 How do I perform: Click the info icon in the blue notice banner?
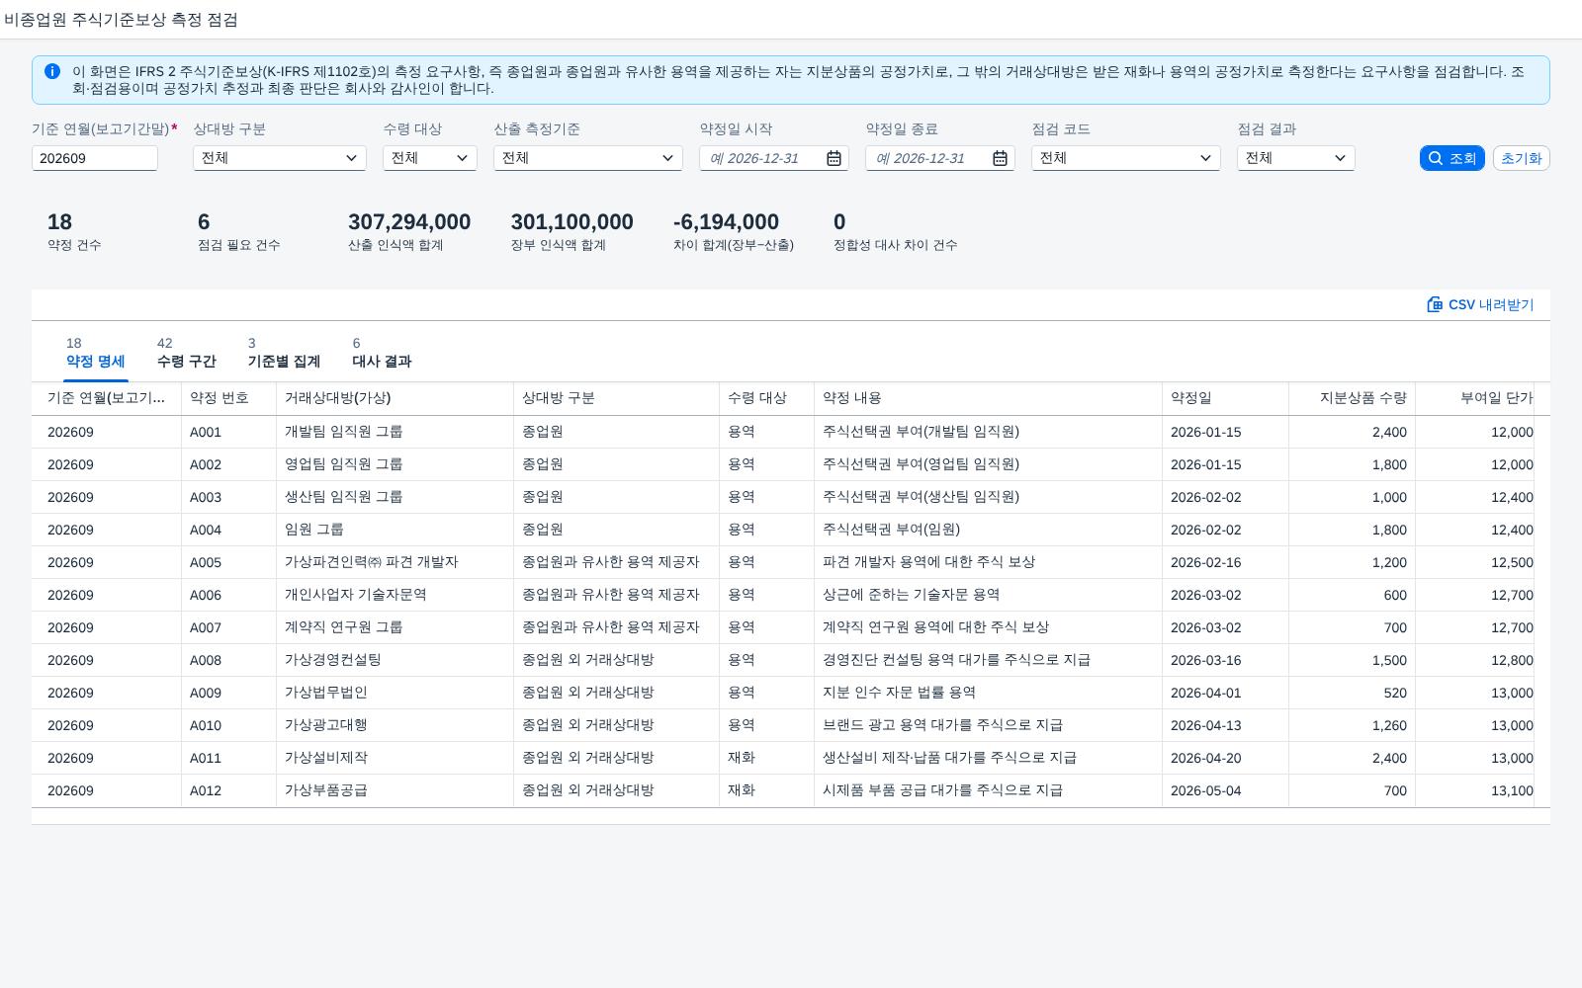point(52,71)
